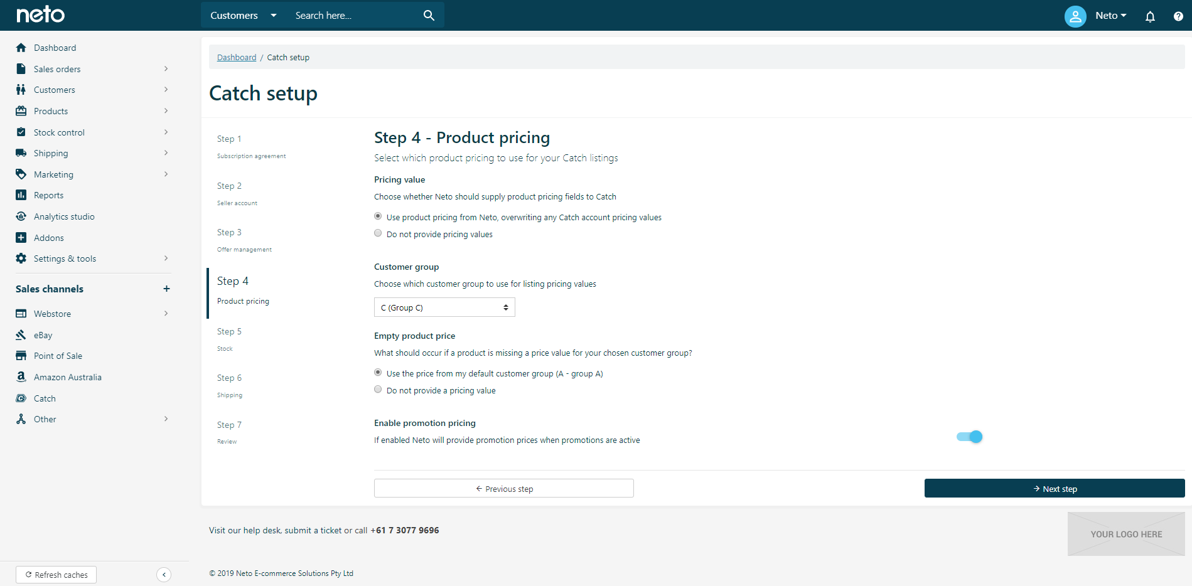The height and width of the screenshot is (586, 1192).
Task: Click the Dashboard home icon
Action: (x=21, y=48)
